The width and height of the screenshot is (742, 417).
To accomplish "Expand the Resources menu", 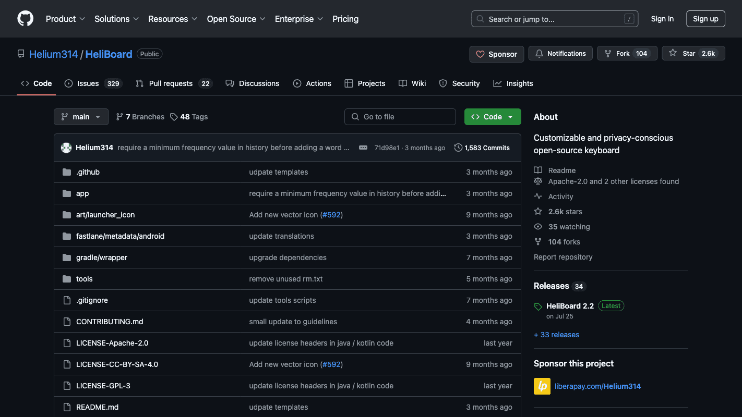I will (173, 19).
